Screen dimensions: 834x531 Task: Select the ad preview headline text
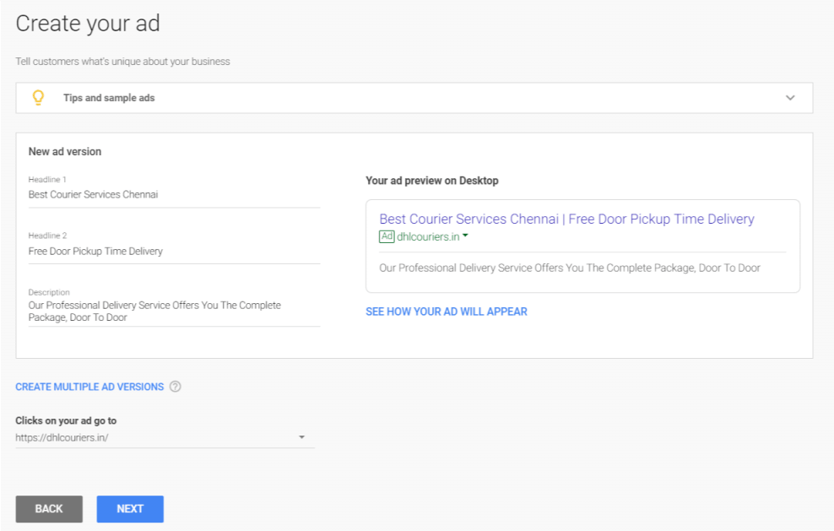click(566, 219)
